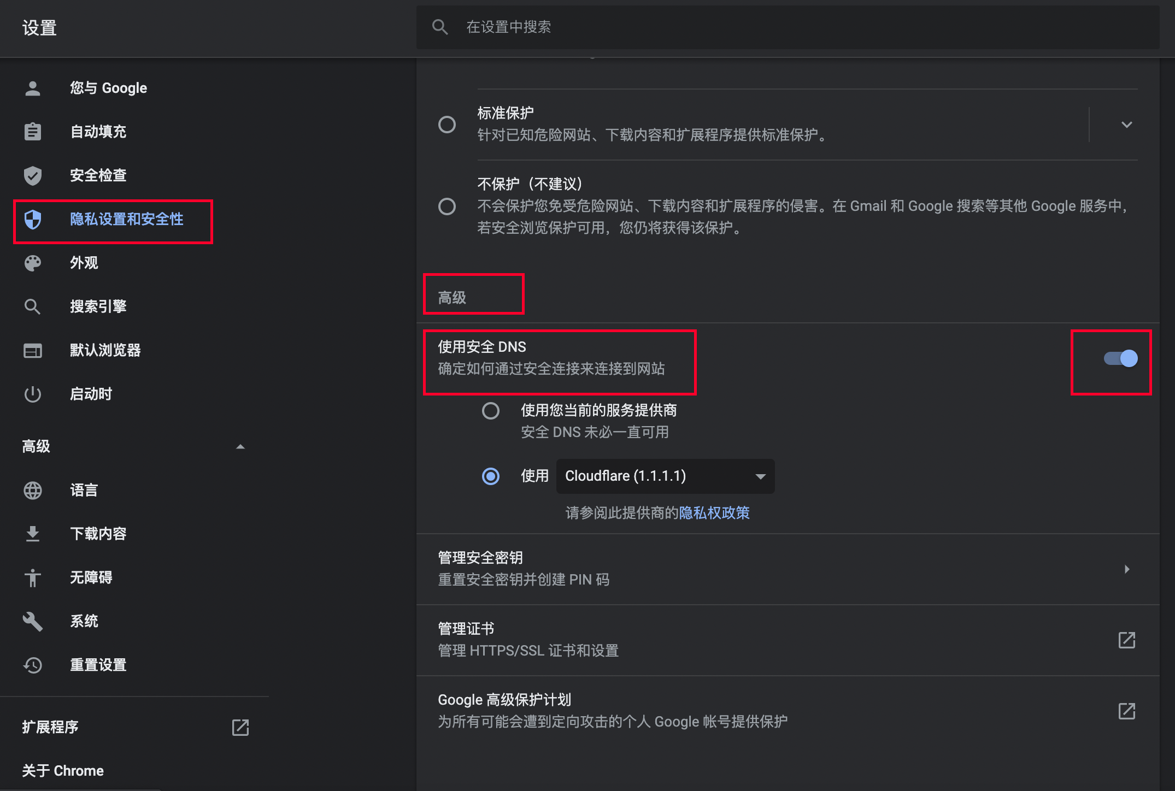Click the 使用安全 DNS label text
Viewport: 1175px width, 791px height.
point(482,347)
